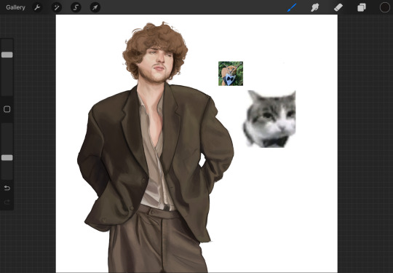Click the caracal cat reference image
The height and width of the screenshot is (273, 393).
click(231, 74)
